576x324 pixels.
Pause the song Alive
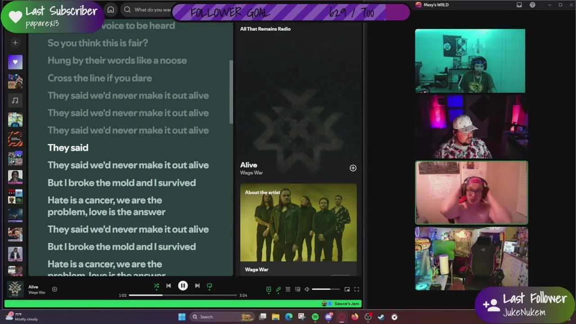pyautogui.click(x=183, y=286)
